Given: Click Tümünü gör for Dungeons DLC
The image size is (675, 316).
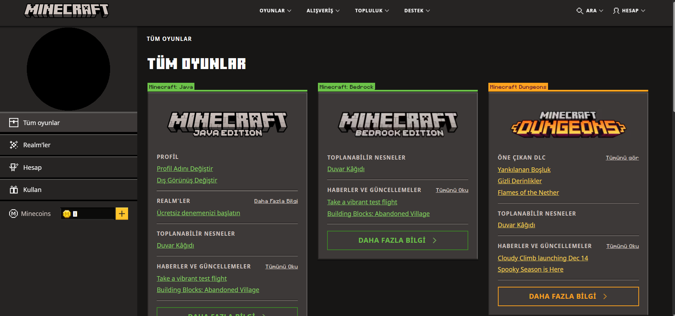Looking at the screenshot, I should (x=622, y=158).
